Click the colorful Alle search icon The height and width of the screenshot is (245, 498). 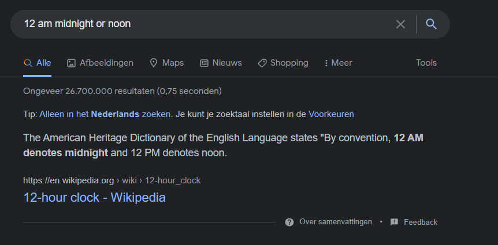pos(28,63)
